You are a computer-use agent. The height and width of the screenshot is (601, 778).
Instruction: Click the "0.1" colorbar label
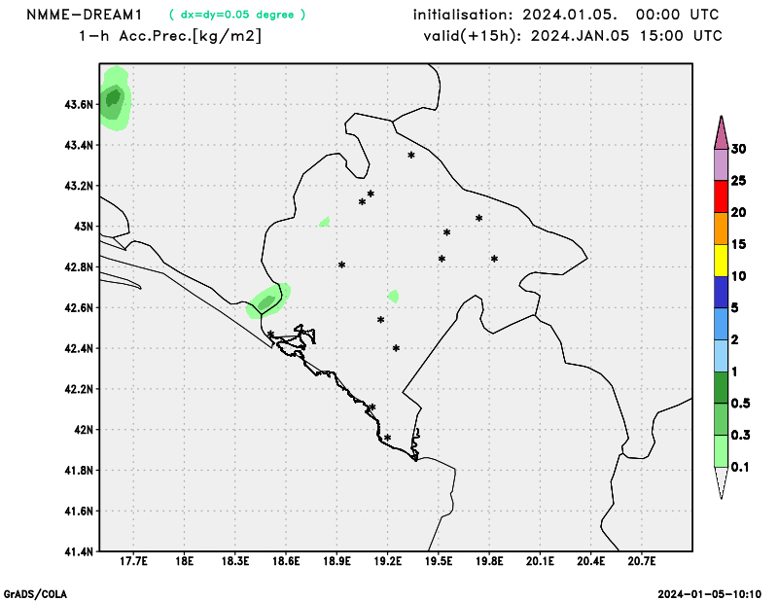pyautogui.click(x=740, y=467)
